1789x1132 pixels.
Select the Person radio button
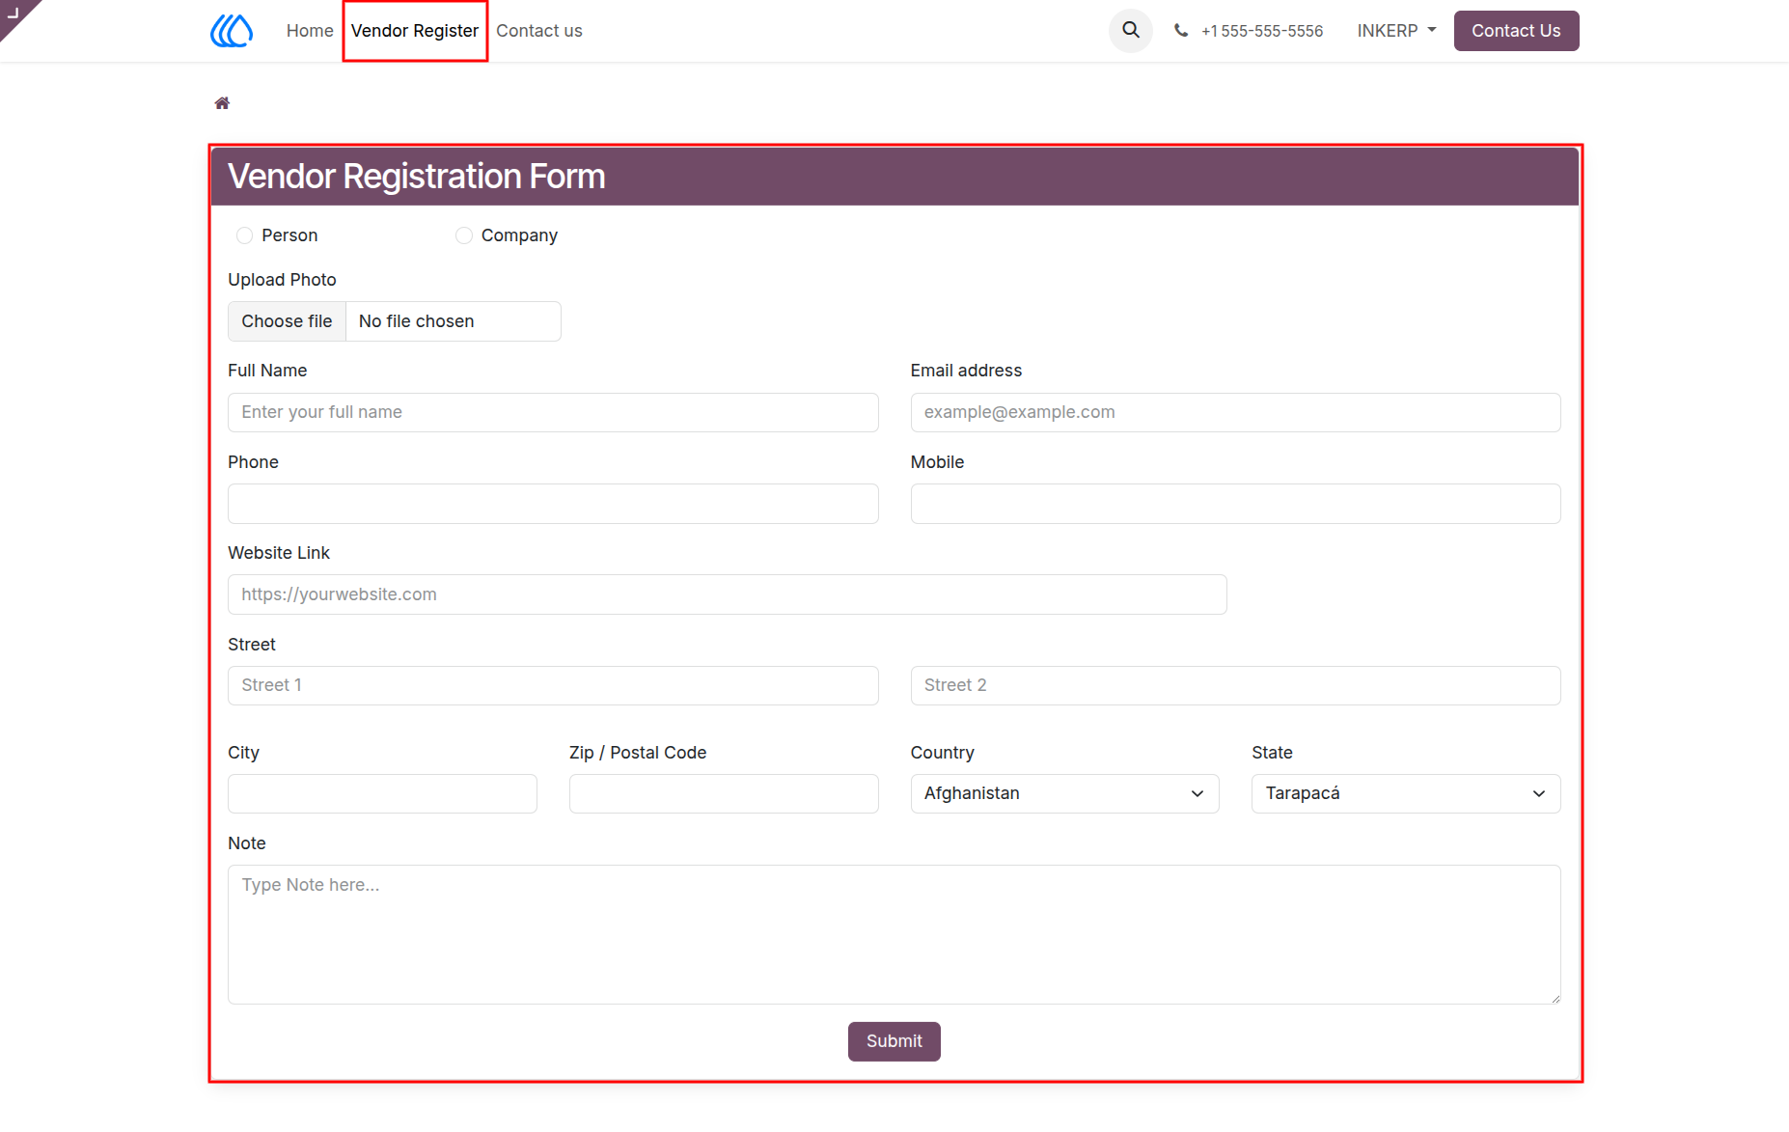tap(244, 235)
